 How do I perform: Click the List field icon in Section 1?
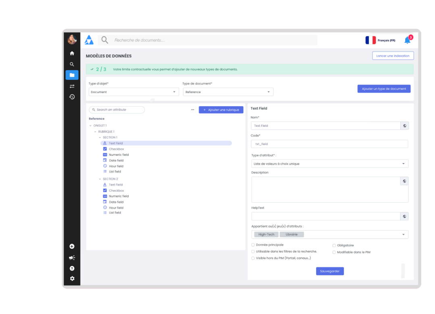click(x=105, y=171)
